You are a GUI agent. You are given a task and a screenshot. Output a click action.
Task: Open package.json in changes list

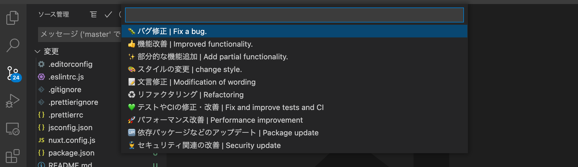(71, 153)
